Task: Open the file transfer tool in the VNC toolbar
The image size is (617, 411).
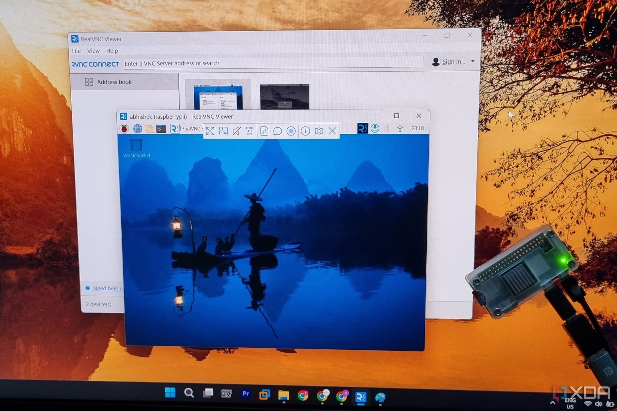Action: click(264, 131)
